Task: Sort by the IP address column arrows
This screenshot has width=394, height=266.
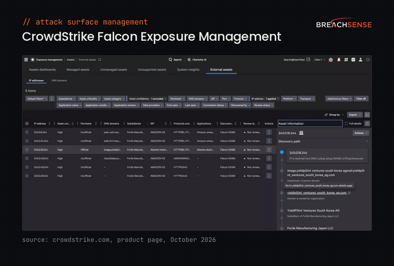Action: pos(49,124)
